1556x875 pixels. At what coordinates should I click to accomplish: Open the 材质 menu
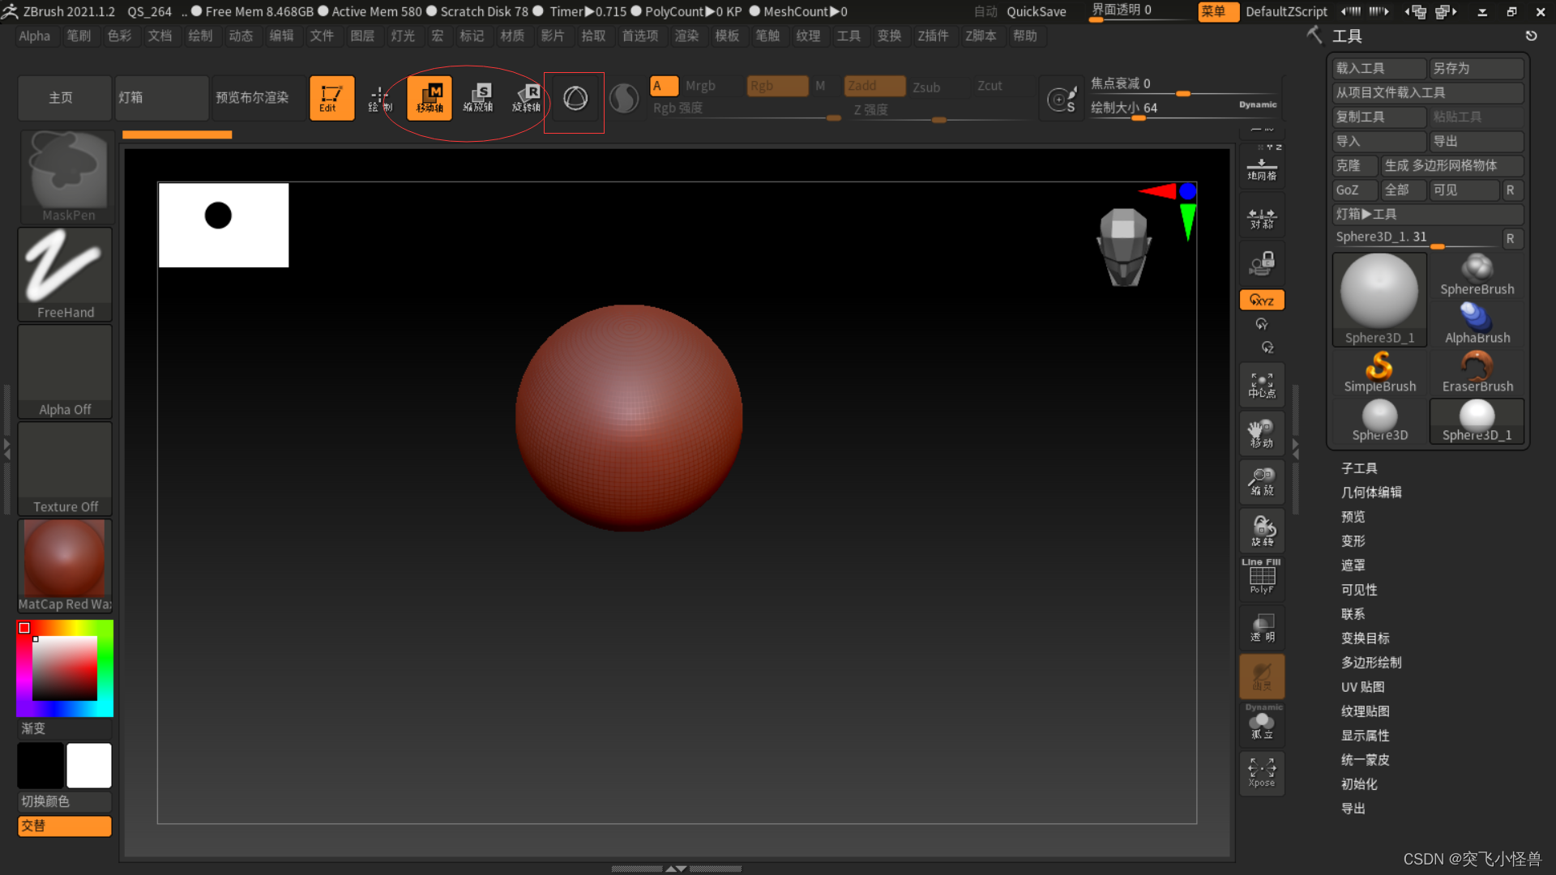pyautogui.click(x=511, y=36)
